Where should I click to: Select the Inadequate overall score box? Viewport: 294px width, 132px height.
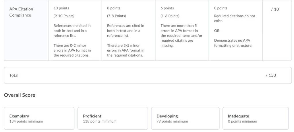click(x=256, y=118)
